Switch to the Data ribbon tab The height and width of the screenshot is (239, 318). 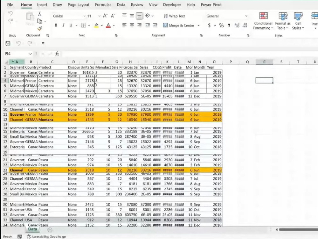[121, 5]
